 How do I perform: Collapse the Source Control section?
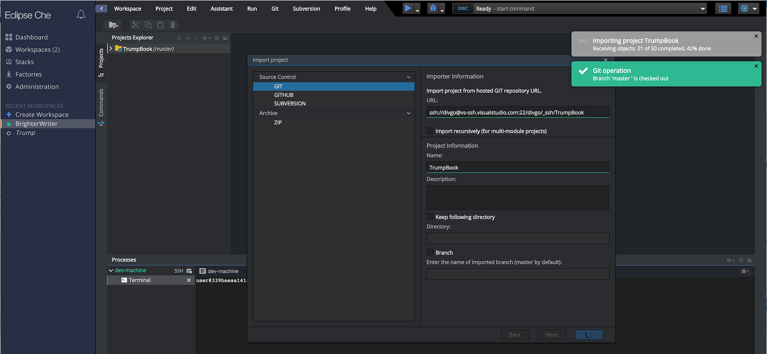pos(408,77)
